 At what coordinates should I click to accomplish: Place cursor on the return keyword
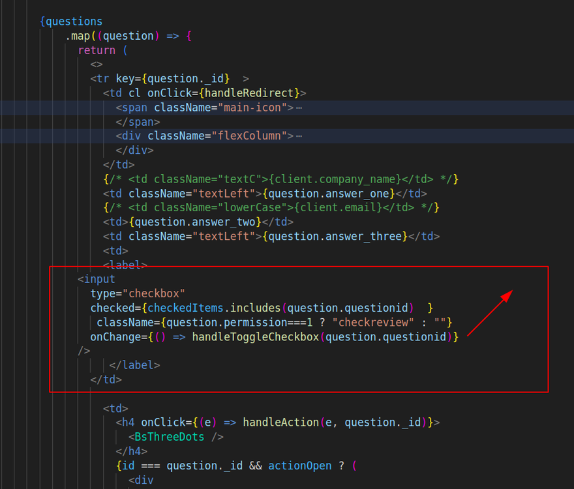97,50
